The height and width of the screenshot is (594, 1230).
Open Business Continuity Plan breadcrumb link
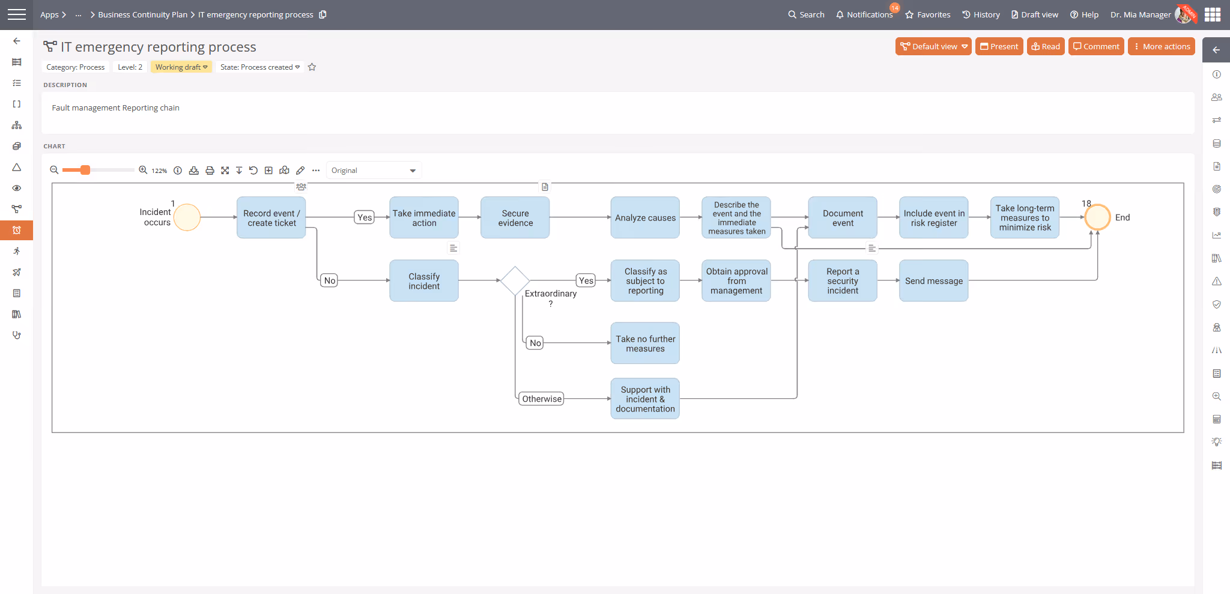143,14
